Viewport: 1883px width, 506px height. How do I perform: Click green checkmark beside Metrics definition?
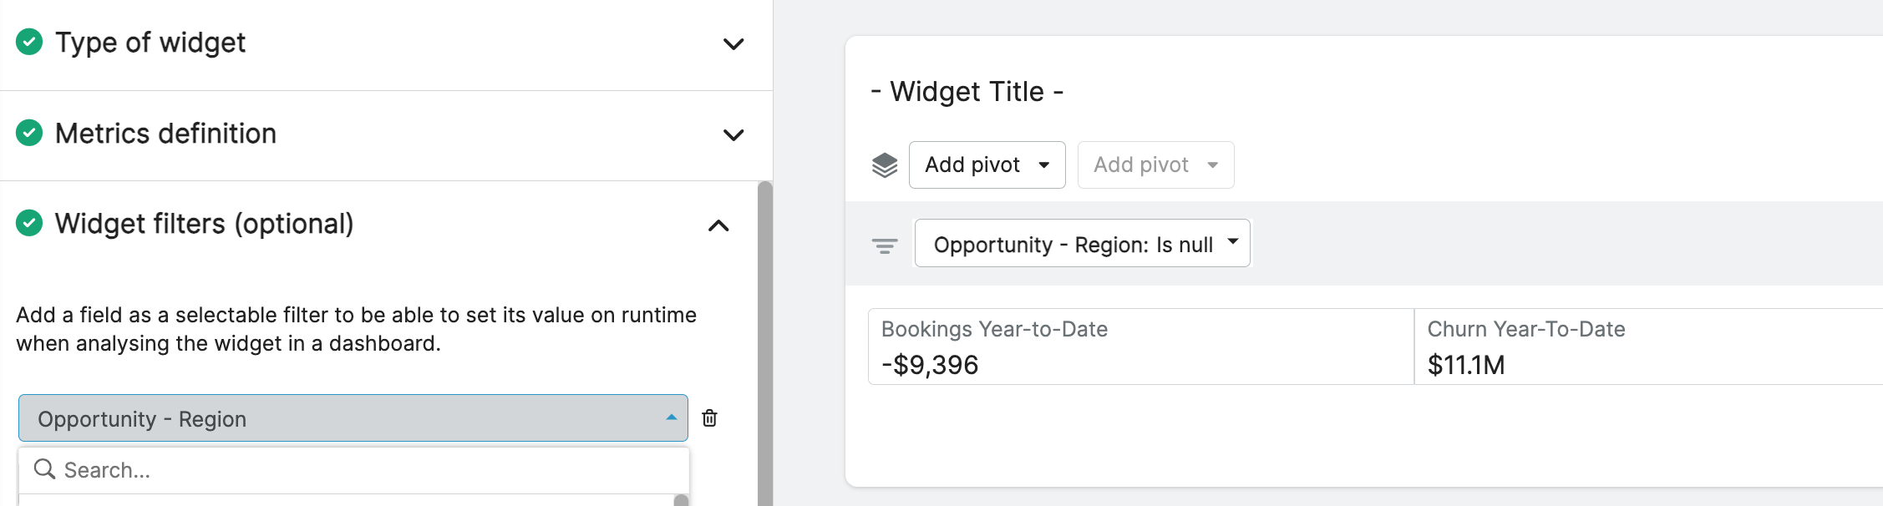29,133
